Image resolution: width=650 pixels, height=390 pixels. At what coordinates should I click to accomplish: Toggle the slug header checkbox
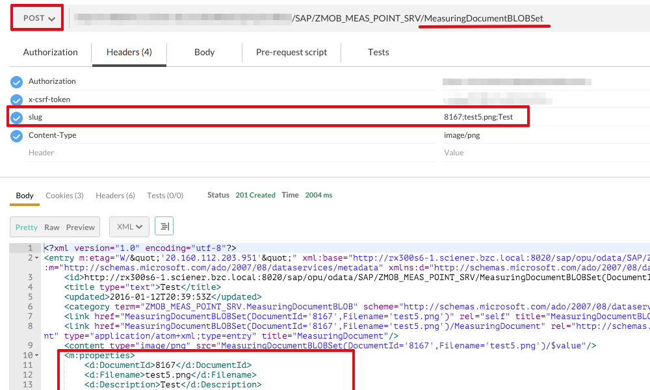[x=16, y=118]
